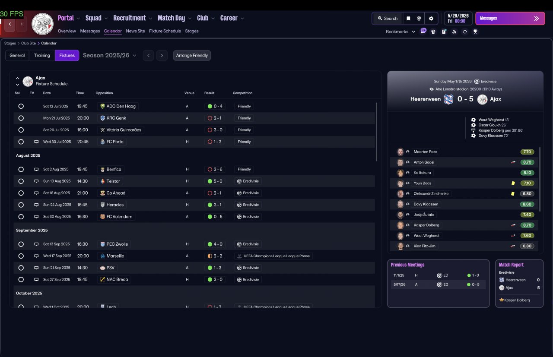Click the TV icon on FC Porto row
553x357 pixels.
click(x=36, y=142)
